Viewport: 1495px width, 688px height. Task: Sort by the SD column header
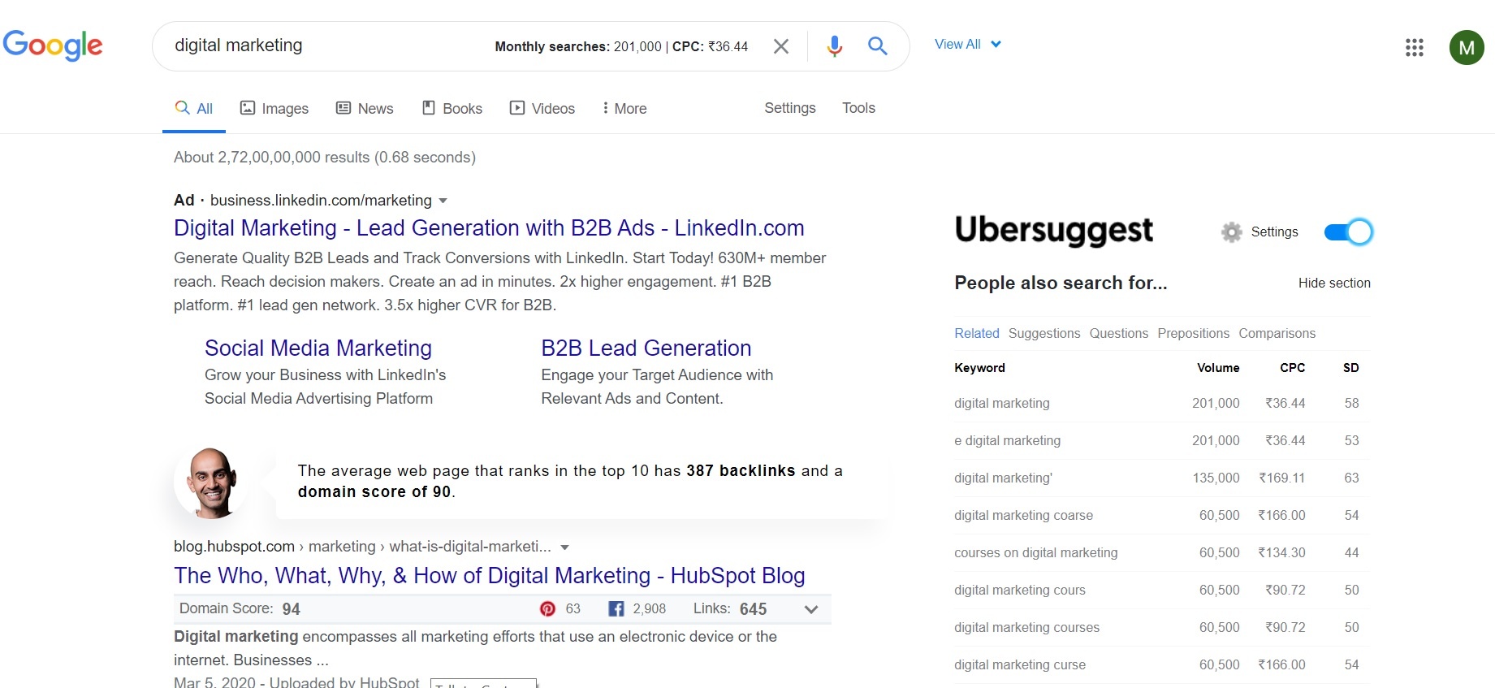tap(1351, 368)
